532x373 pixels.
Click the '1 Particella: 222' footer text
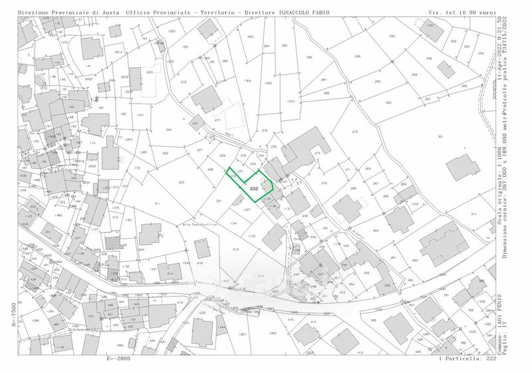tap(467, 358)
